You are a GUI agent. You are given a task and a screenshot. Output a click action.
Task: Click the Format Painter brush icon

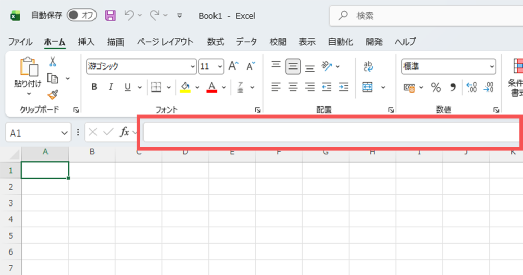tap(53, 95)
